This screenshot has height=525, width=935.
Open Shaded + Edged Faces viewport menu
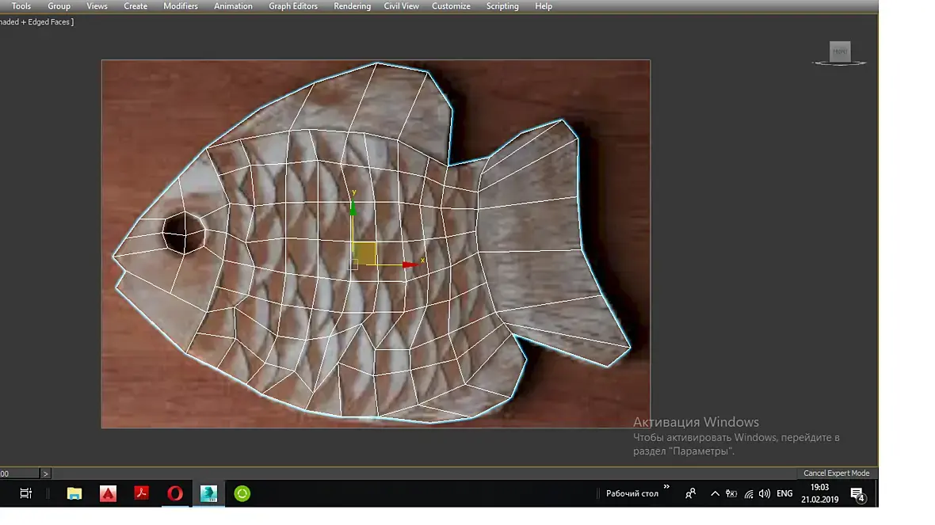coord(36,22)
